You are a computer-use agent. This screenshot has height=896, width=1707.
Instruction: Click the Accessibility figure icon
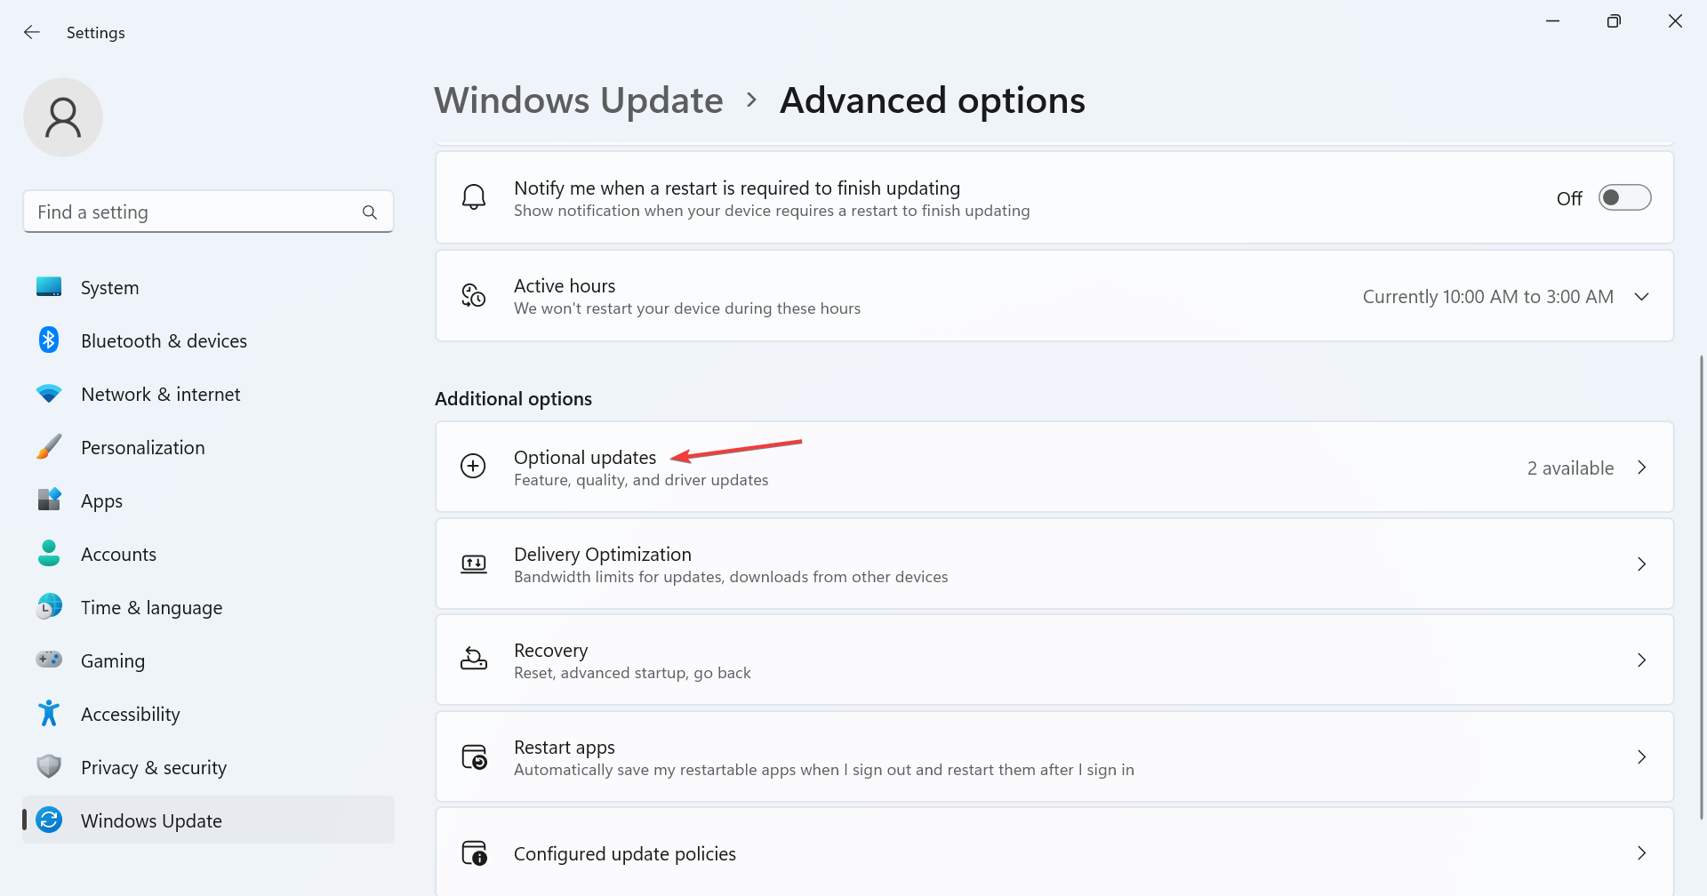[49, 713]
